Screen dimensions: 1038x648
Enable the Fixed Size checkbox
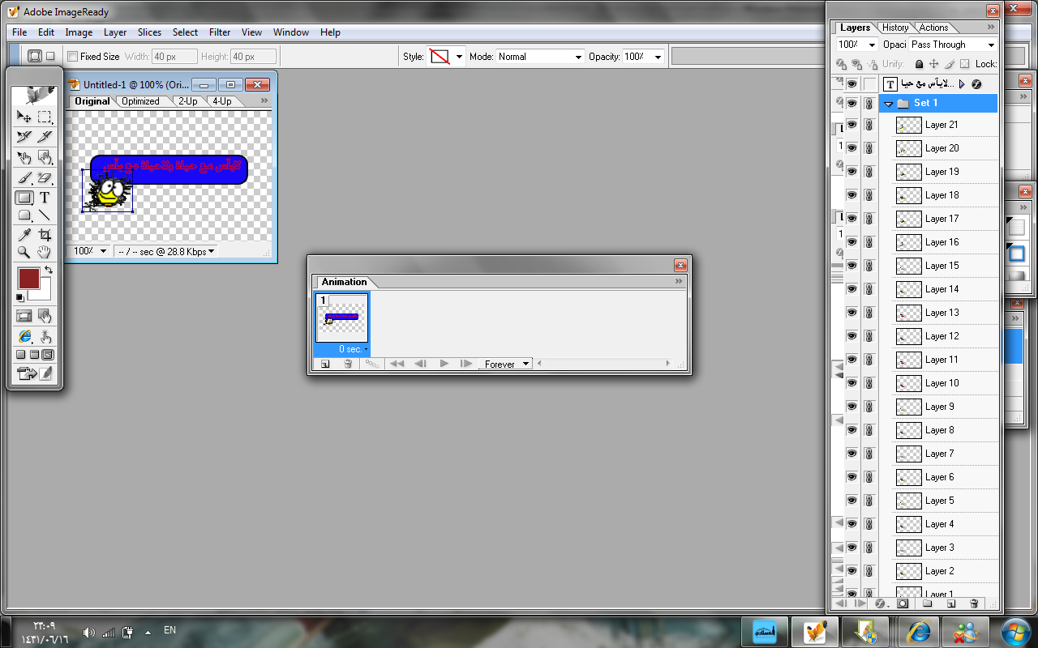[73, 57]
